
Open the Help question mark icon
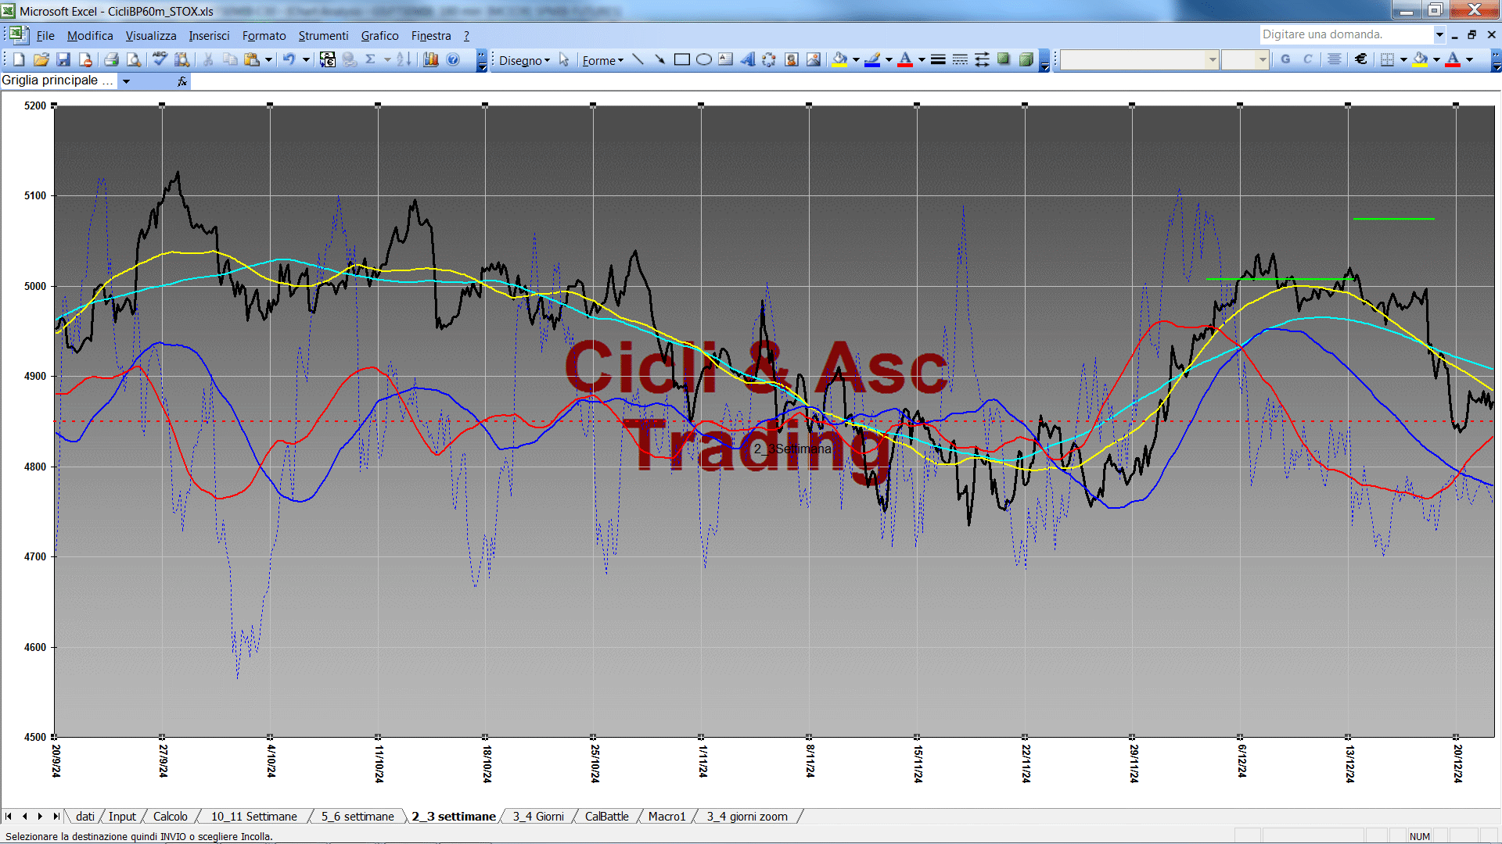pyautogui.click(x=453, y=59)
